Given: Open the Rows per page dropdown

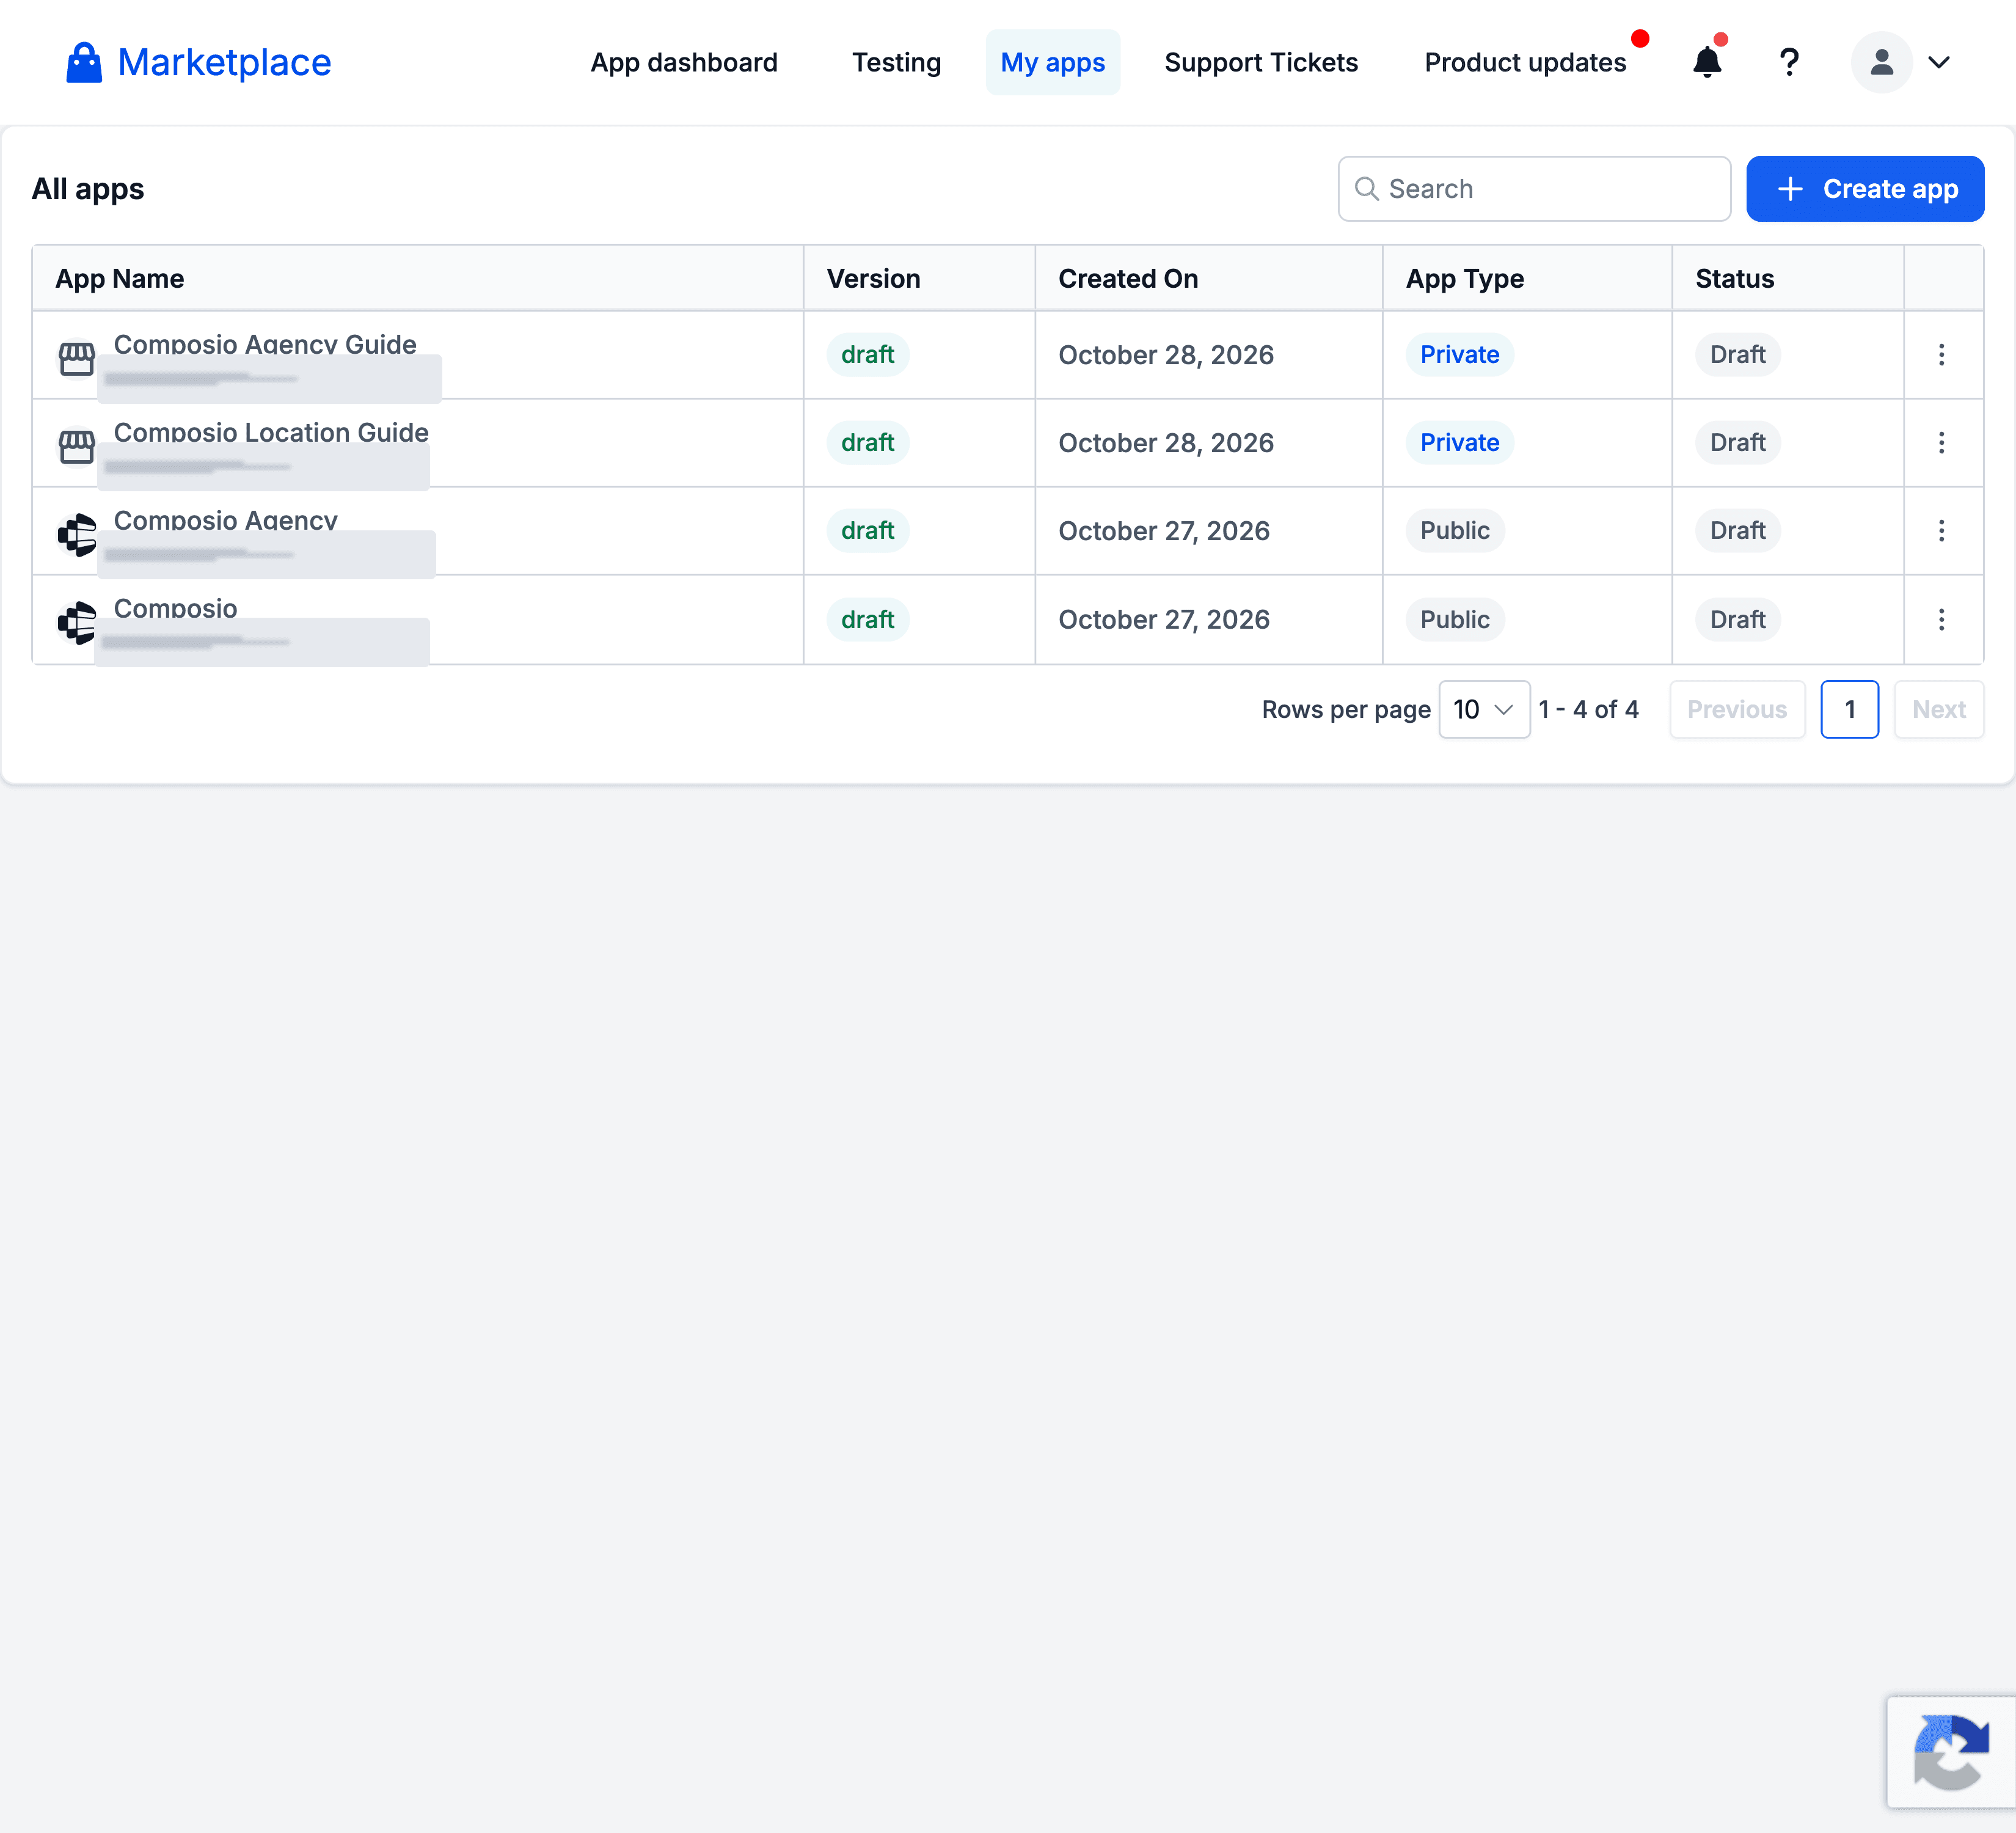Looking at the screenshot, I should click(x=1484, y=709).
